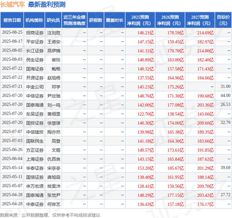Select the 研报数 column header
The height and width of the screenshot is (218, 232).
[x=95, y=20]
